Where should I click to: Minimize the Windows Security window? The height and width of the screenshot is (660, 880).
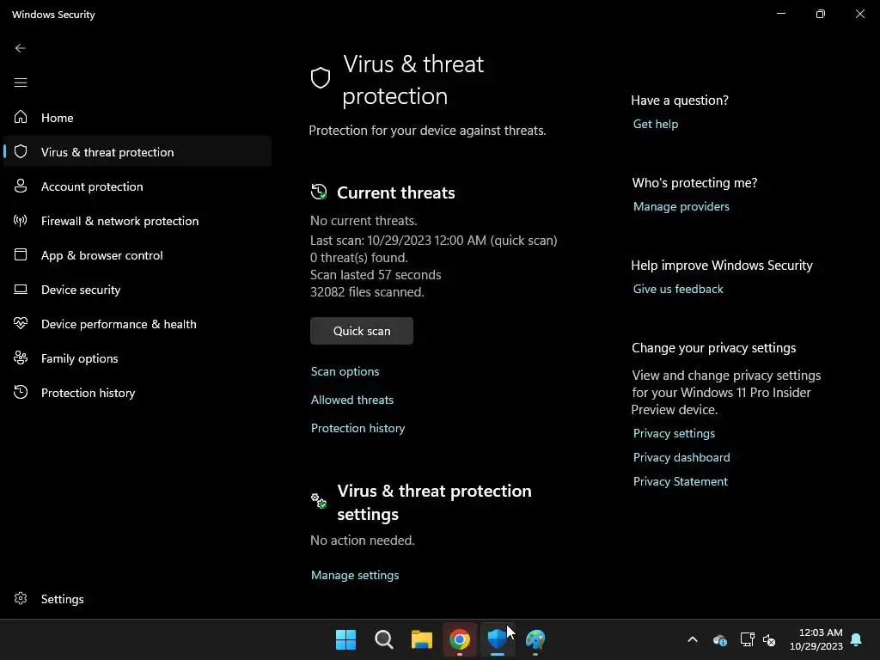pyautogui.click(x=781, y=14)
